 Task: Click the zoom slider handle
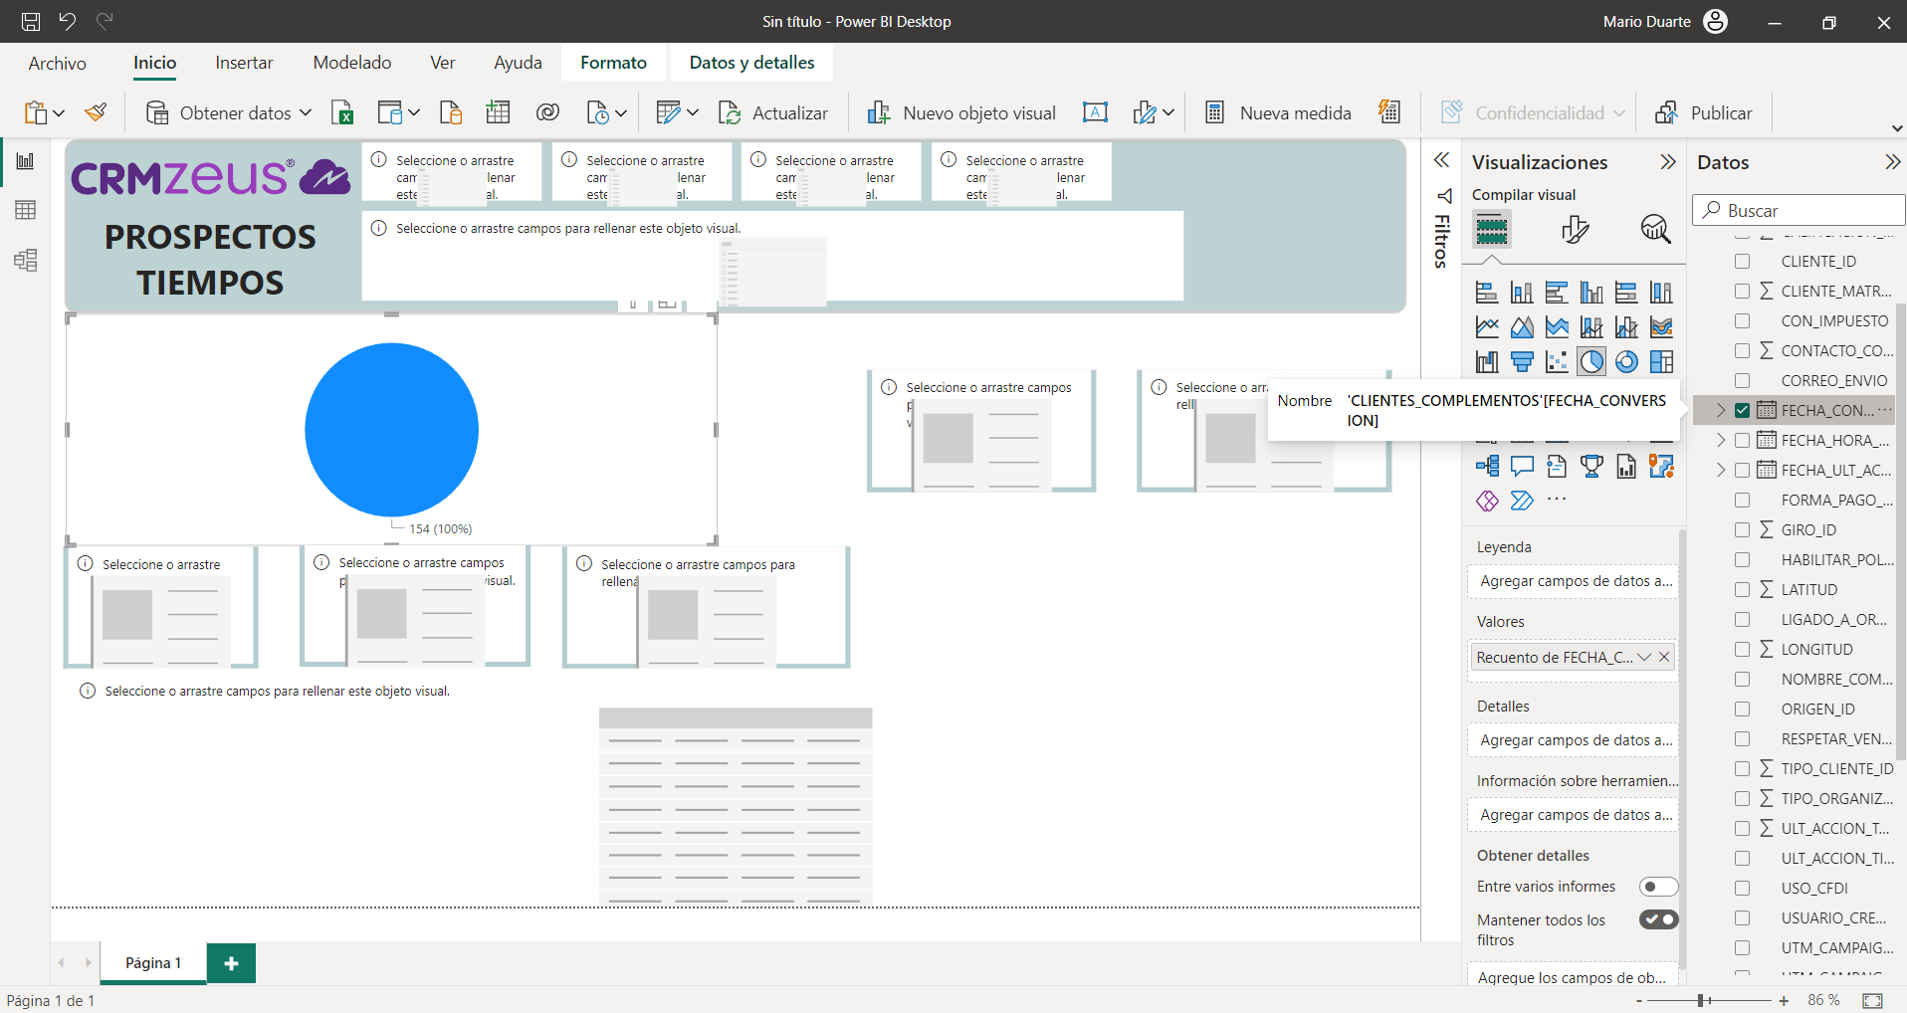tap(1702, 1000)
